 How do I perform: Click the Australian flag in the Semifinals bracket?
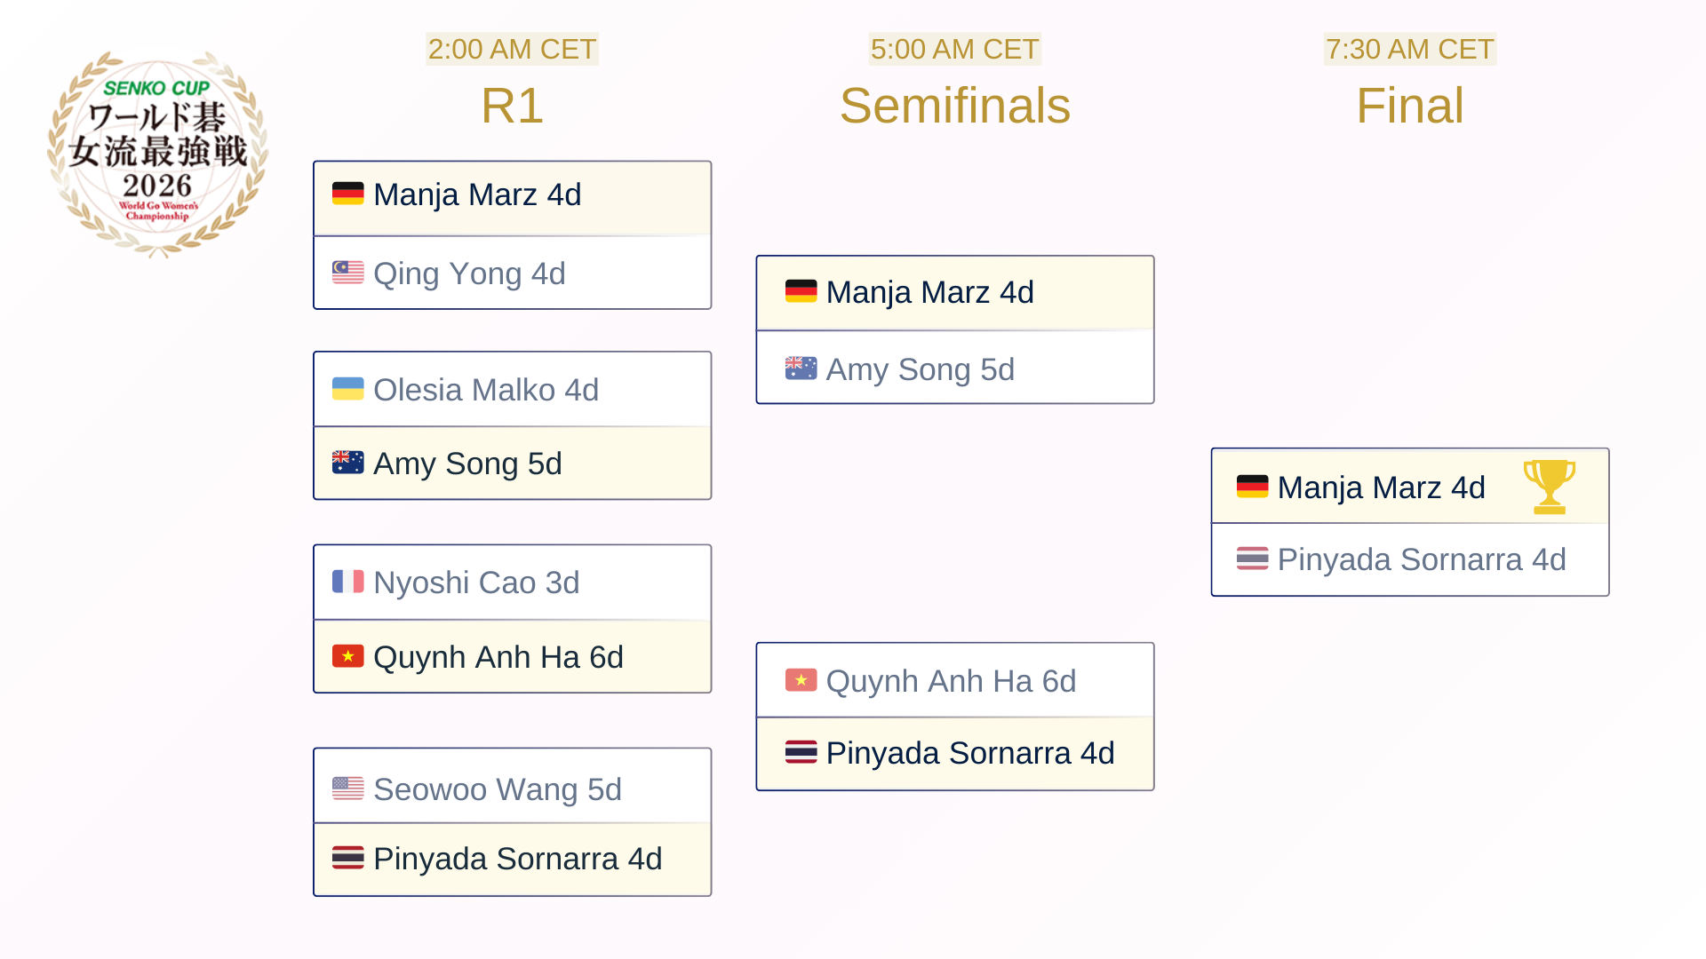click(x=801, y=369)
